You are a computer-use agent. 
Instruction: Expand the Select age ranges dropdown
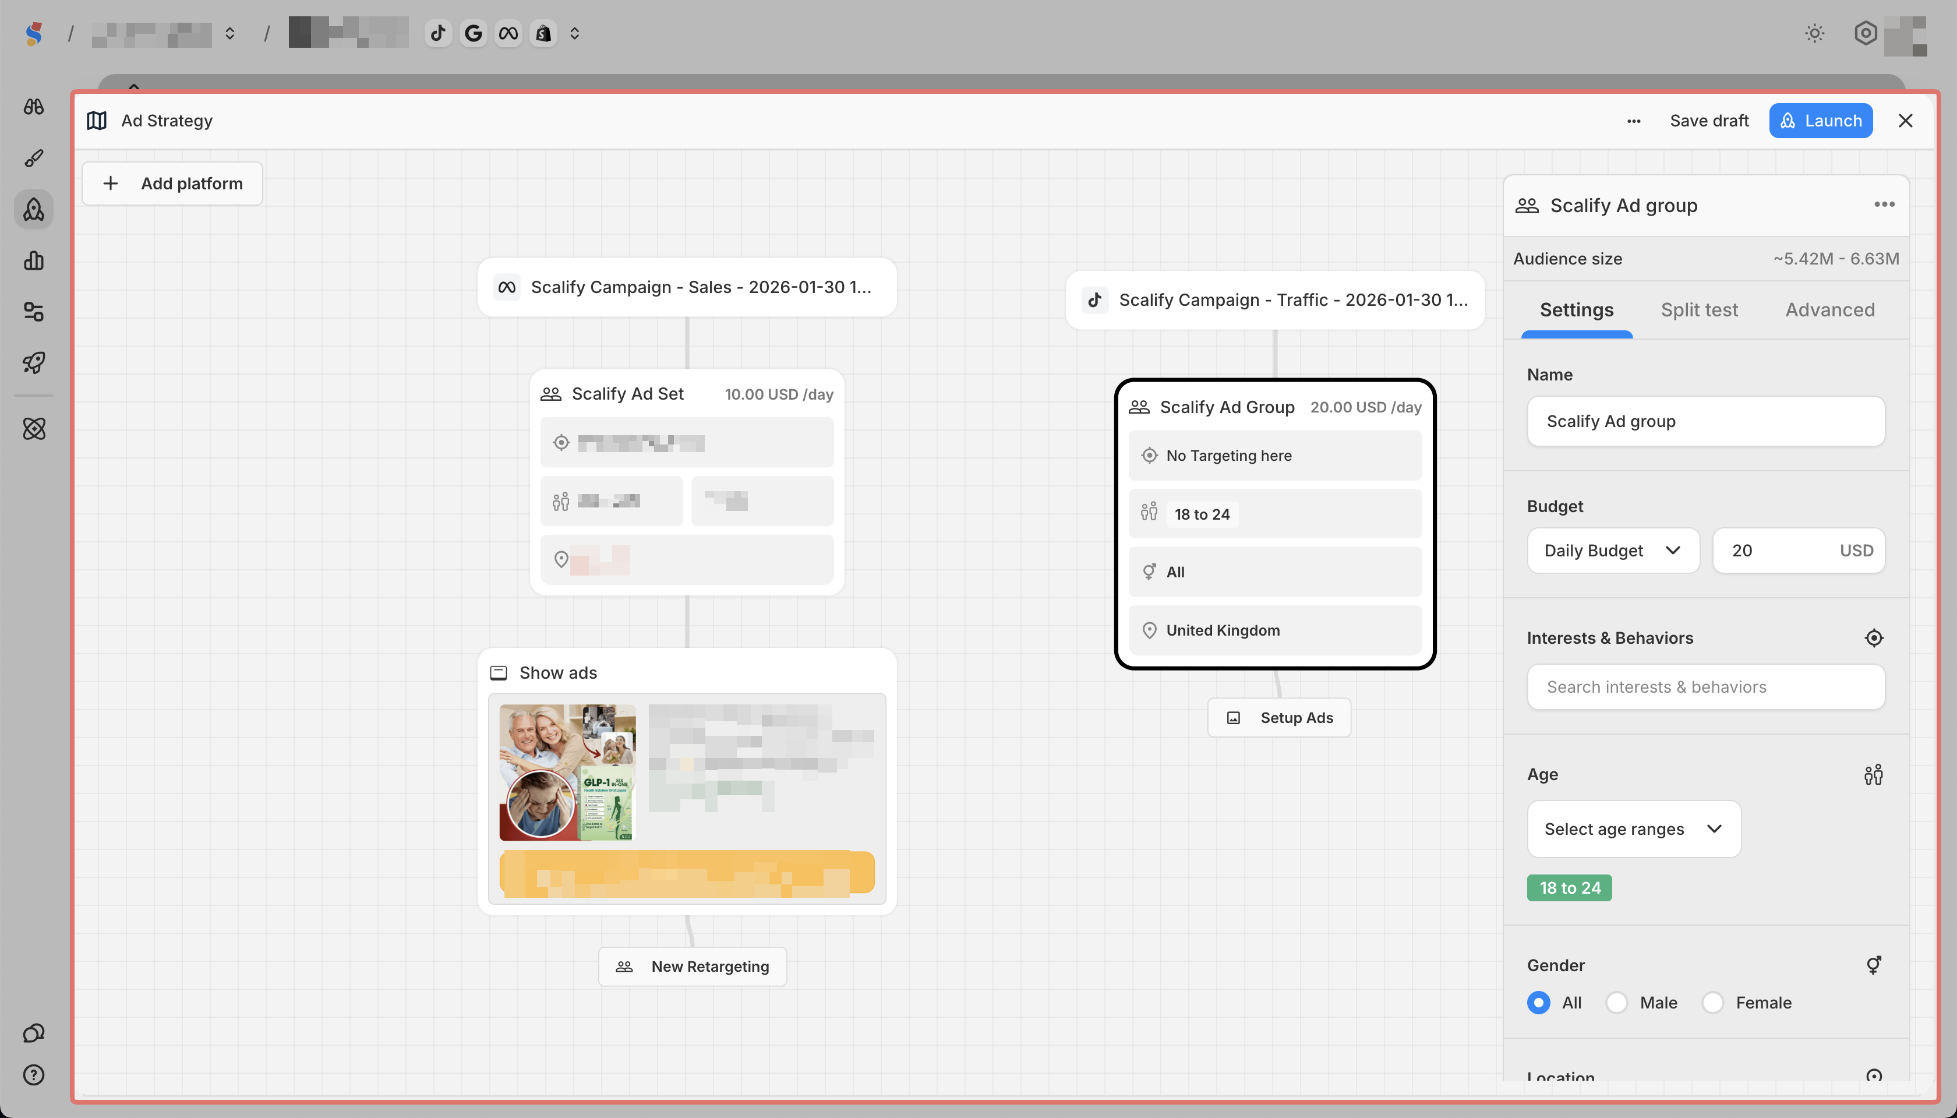click(x=1633, y=829)
